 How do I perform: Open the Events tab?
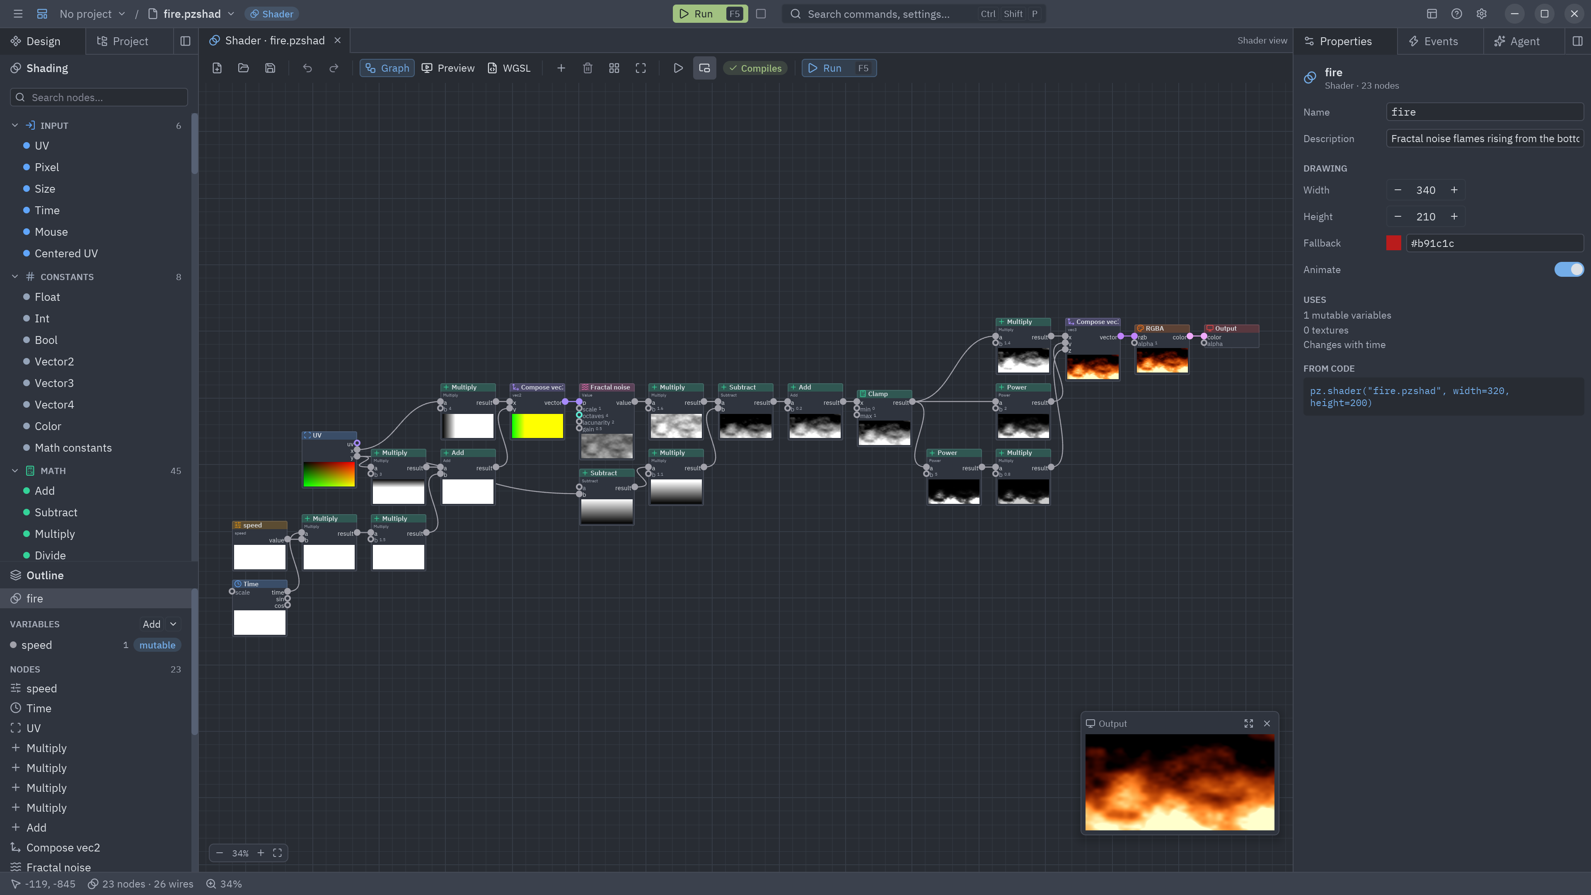tap(1433, 41)
